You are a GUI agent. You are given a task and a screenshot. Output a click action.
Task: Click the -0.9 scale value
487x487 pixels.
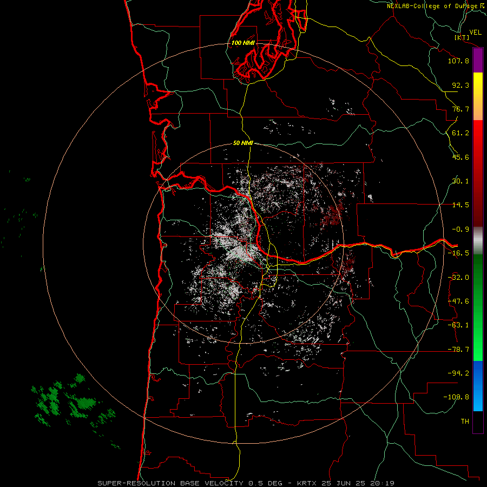(x=460, y=229)
